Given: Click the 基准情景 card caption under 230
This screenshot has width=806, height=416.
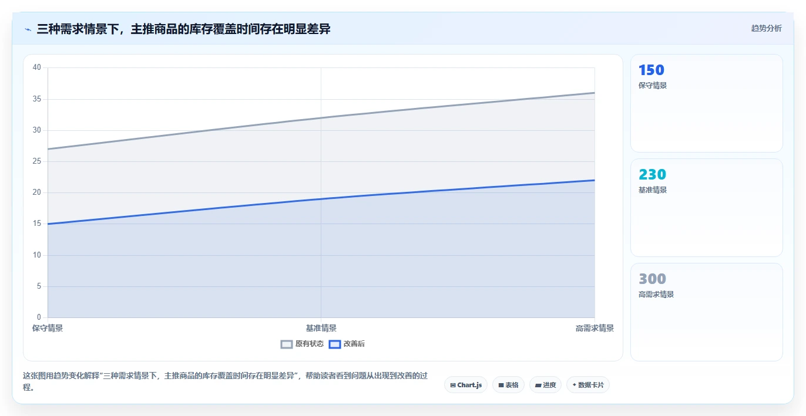Looking at the screenshot, I should click(653, 190).
